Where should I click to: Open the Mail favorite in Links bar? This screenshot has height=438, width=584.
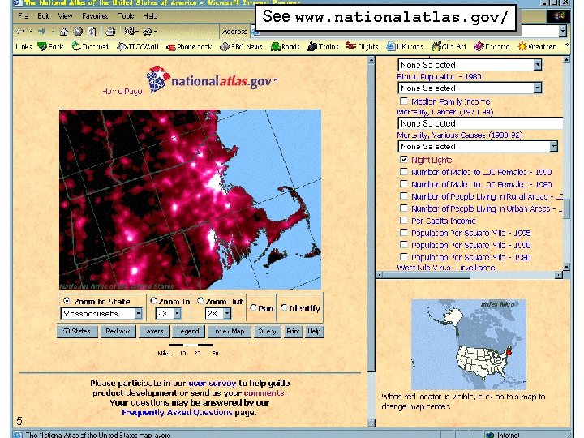tap(137, 46)
